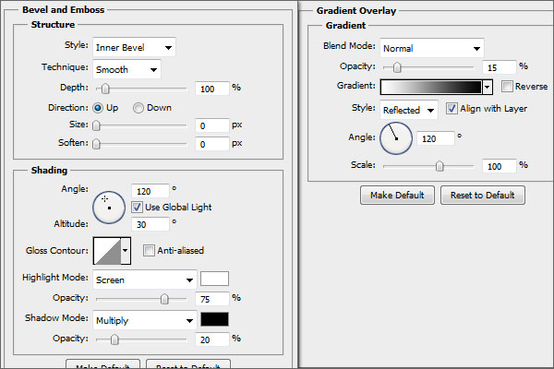Enable the Anti-aliased checkbox
This screenshot has height=369, width=554.
[150, 250]
